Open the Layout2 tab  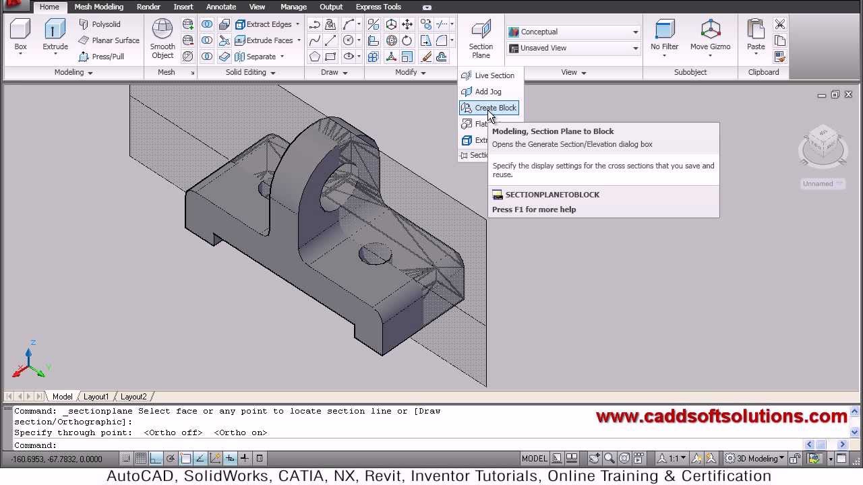[x=133, y=397]
